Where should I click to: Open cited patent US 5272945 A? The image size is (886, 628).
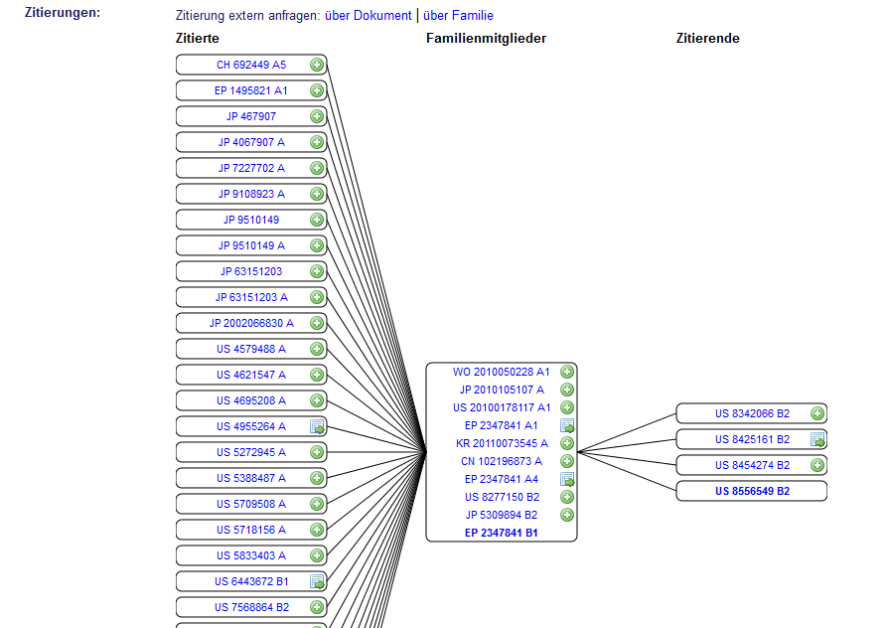(251, 452)
